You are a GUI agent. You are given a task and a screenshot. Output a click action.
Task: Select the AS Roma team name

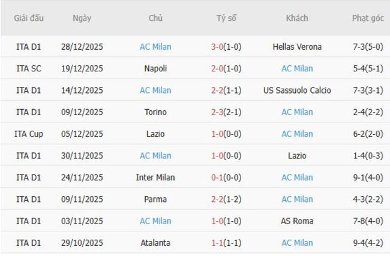point(297,221)
